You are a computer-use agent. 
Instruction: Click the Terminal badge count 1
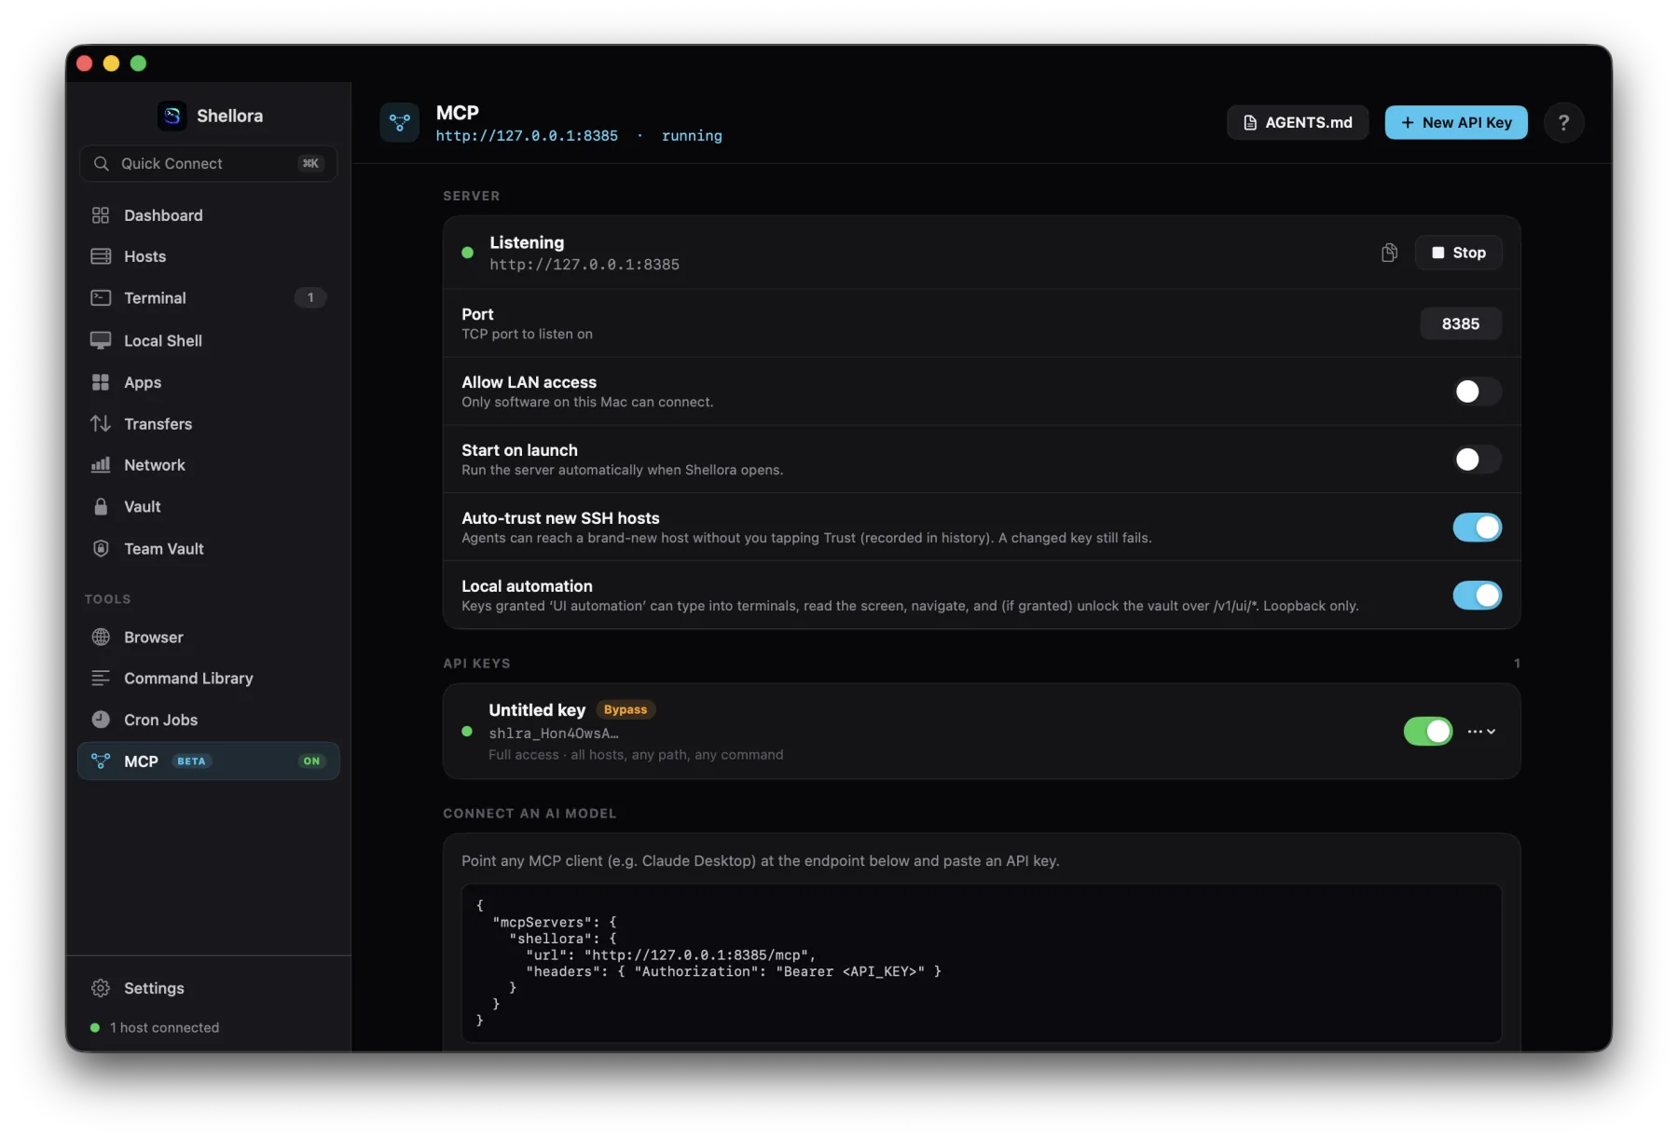(310, 298)
